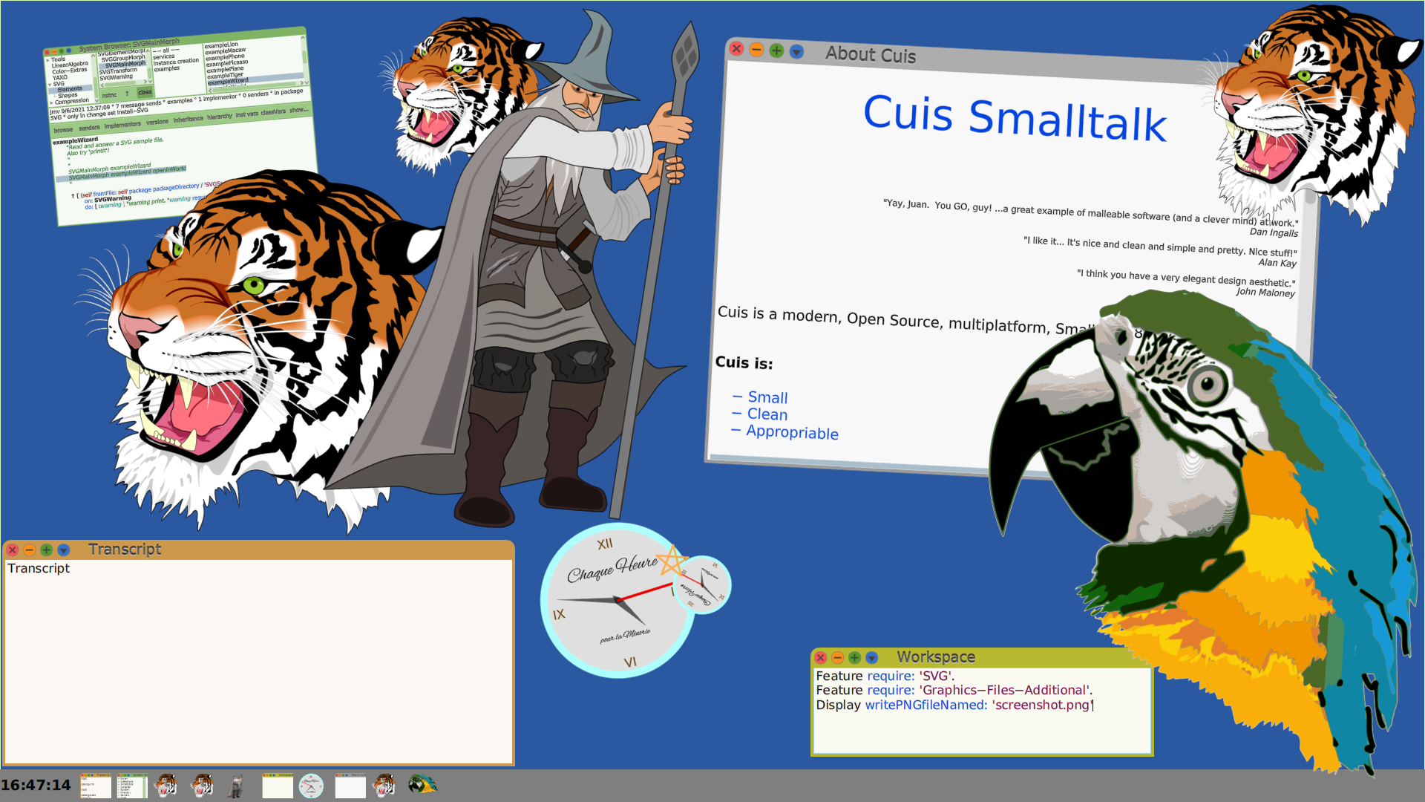Collapse the SVG category in System Browser

[50, 85]
